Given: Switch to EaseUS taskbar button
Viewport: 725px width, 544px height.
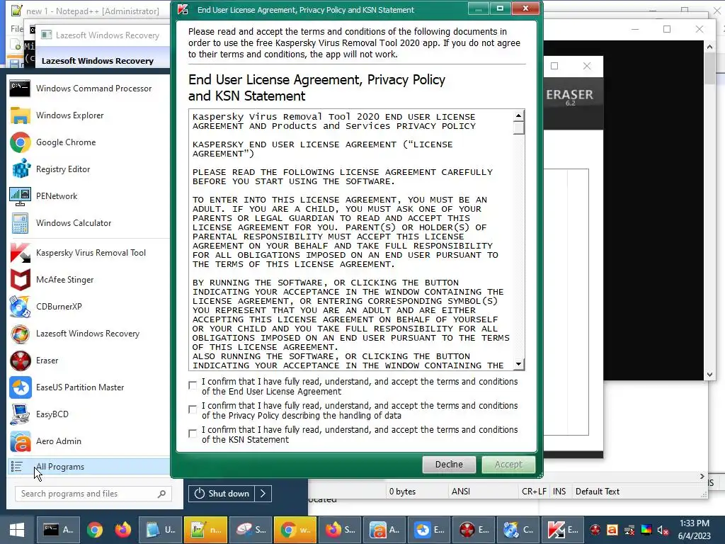Looking at the screenshot, I should (x=430, y=530).
